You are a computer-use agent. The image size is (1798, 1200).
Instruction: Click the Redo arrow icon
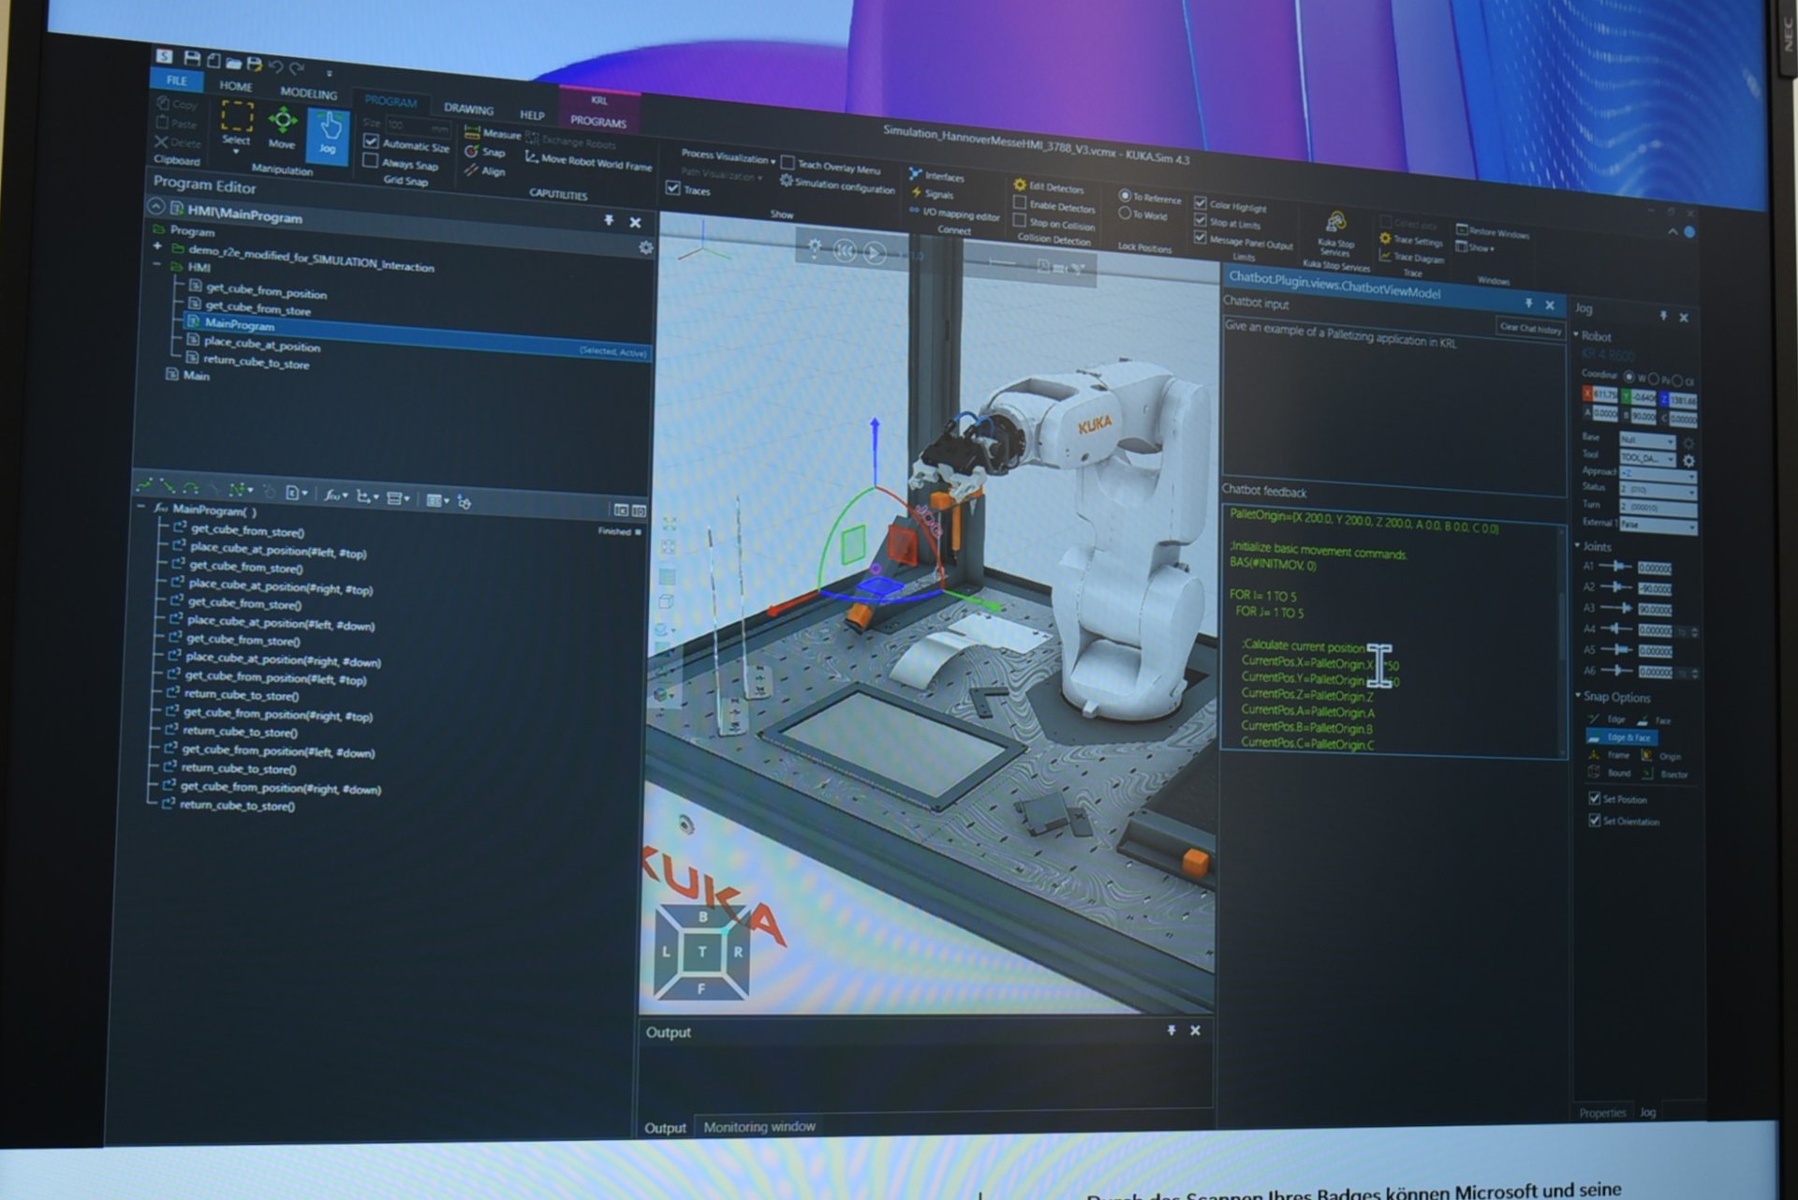click(x=297, y=67)
